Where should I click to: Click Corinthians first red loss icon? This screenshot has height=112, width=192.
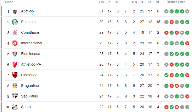pos(166,33)
